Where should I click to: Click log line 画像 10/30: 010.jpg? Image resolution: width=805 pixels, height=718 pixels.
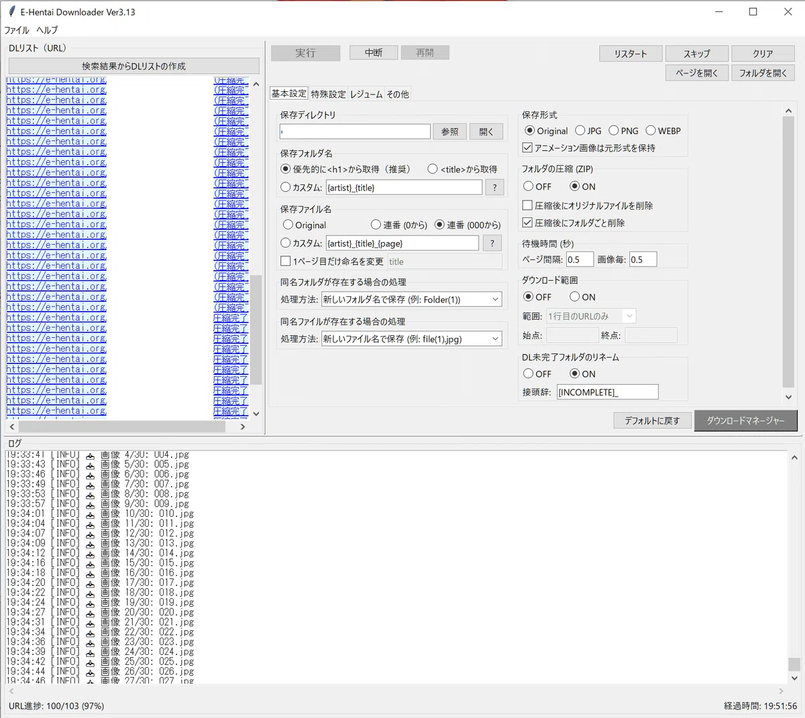coord(100,514)
